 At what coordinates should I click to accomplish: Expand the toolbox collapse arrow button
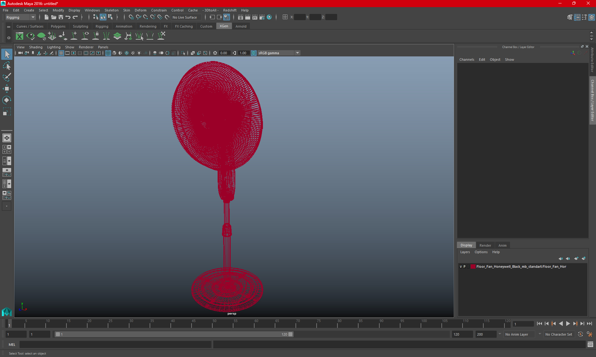[7, 206]
